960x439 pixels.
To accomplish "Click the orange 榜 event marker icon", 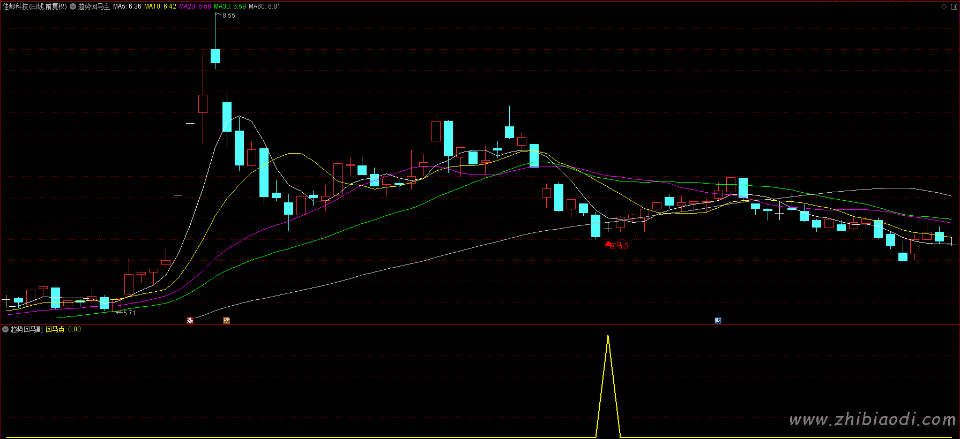I will 226,320.
